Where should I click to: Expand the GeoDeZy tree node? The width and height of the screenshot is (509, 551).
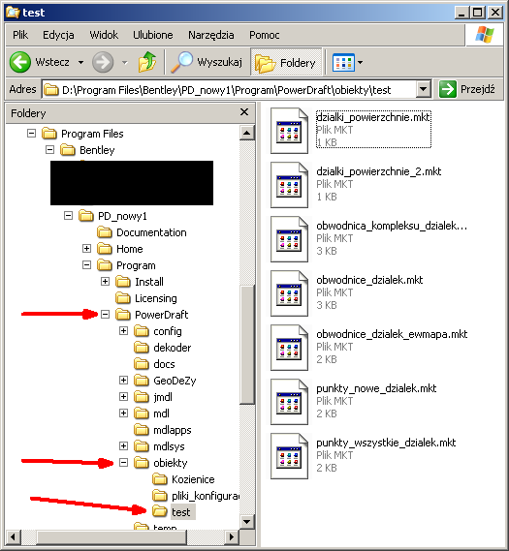(123, 380)
